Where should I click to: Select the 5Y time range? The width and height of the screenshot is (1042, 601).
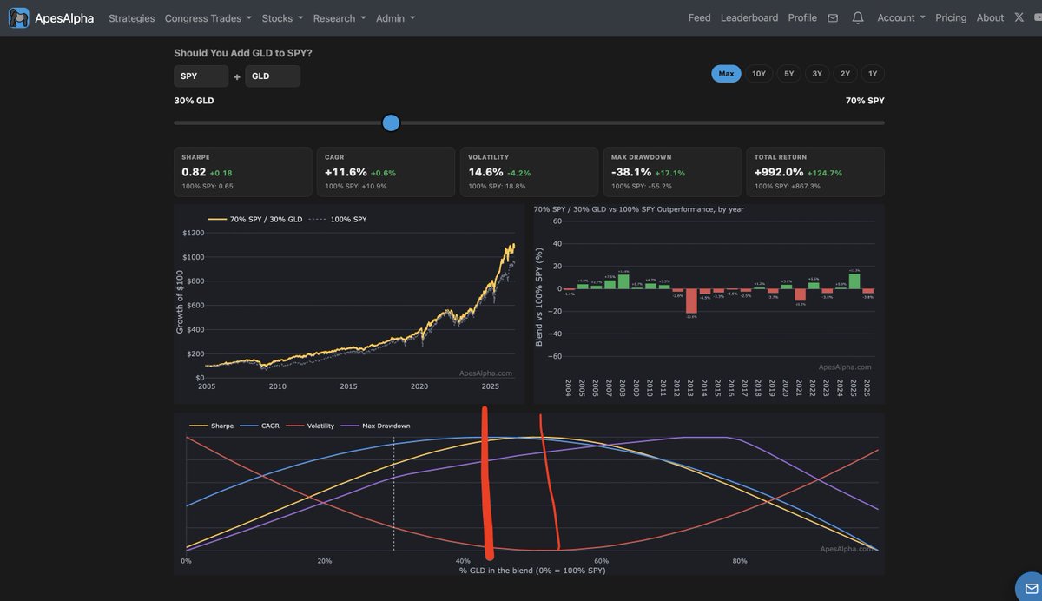click(x=788, y=74)
